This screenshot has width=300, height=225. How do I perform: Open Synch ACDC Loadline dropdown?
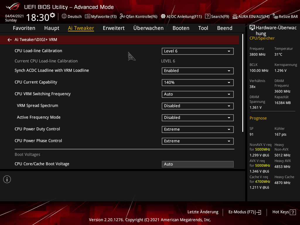(x=198, y=71)
